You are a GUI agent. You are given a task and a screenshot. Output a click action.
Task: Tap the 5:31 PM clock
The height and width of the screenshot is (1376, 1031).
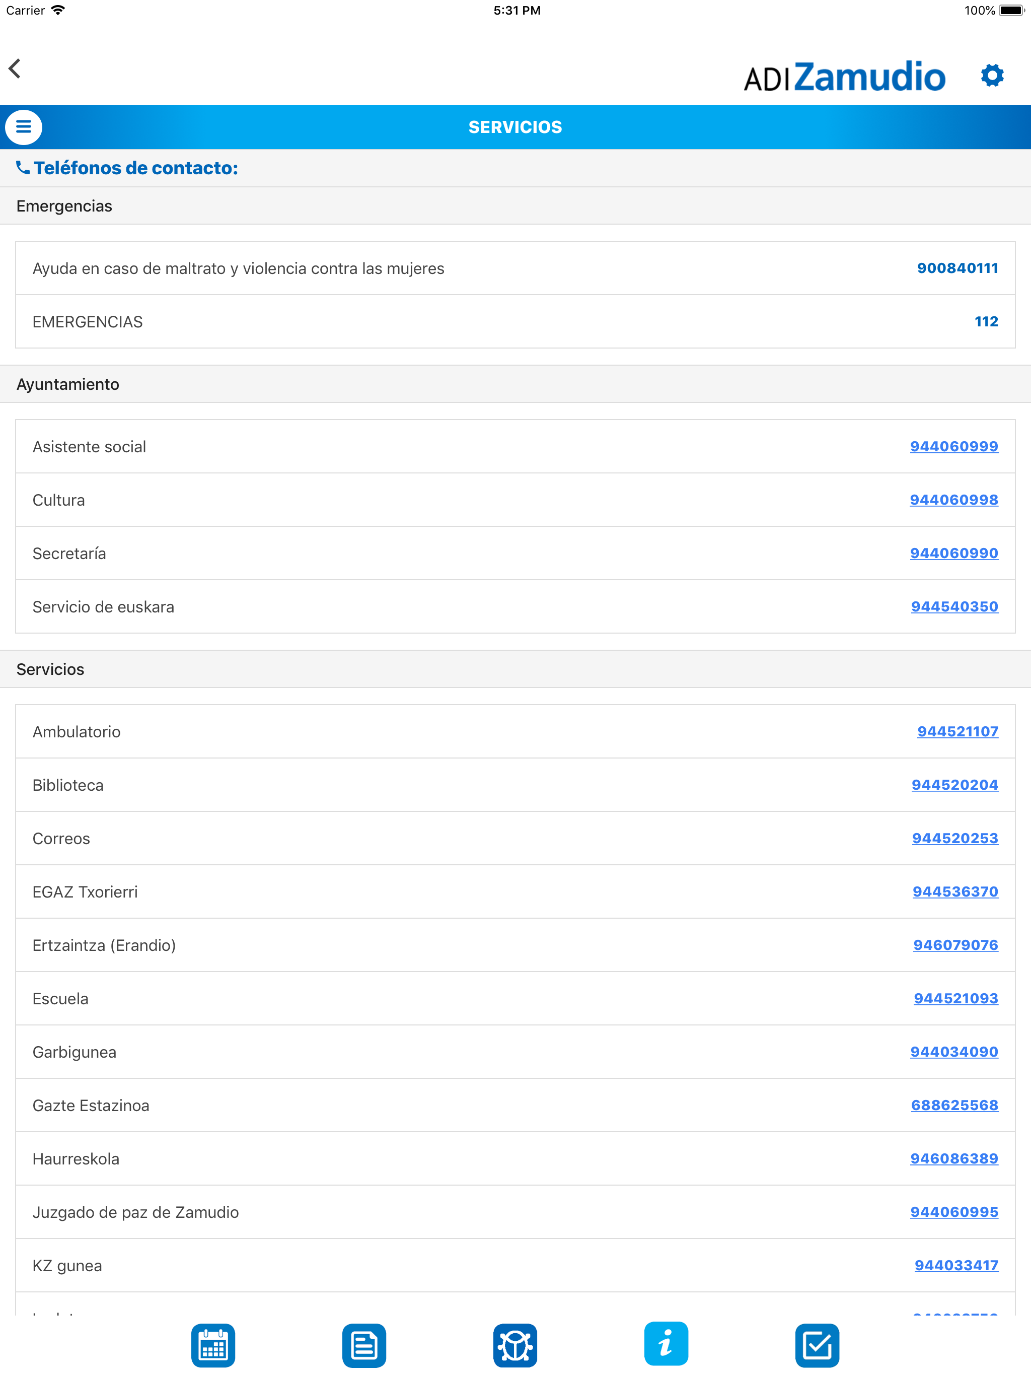pyautogui.click(x=517, y=10)
